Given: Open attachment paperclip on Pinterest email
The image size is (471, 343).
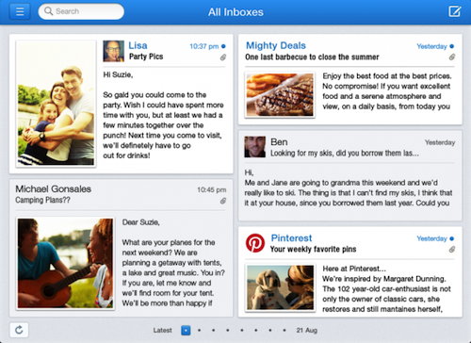Looking at the screenshot, I should pyautogui.click(x=452, y=249).
